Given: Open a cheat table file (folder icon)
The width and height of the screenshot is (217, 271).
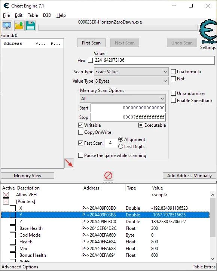Looking at the screenshot, I should pyautogui.click(x=19, y=26).
